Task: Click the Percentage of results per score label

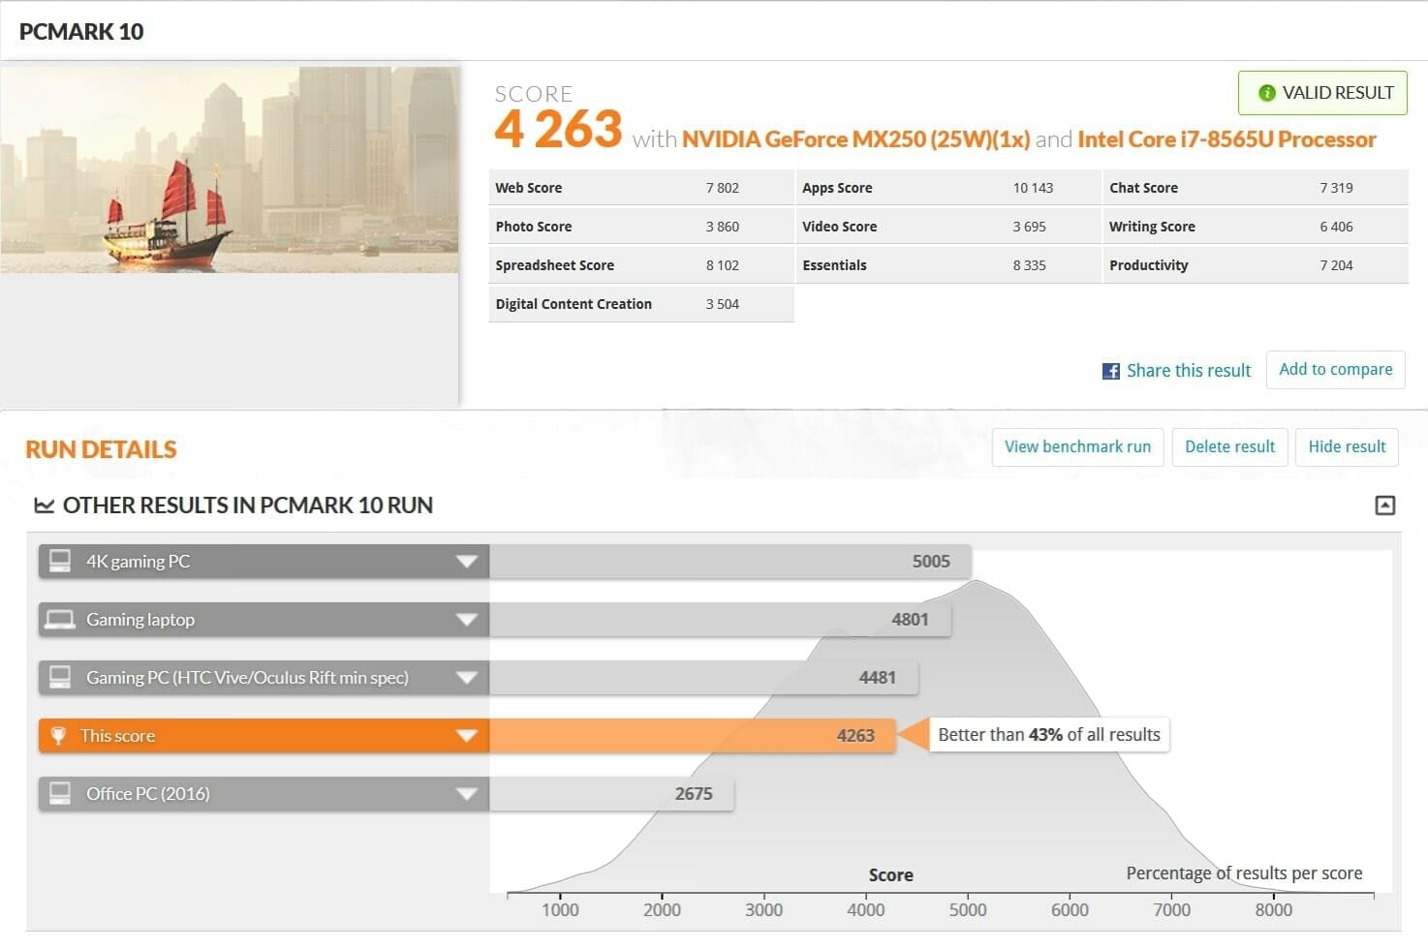Action: pyautogui.click(x=1244, y=873)
